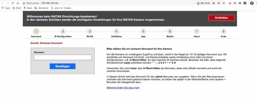
Task: Open the red round extension icon
Action: (230, 3)
